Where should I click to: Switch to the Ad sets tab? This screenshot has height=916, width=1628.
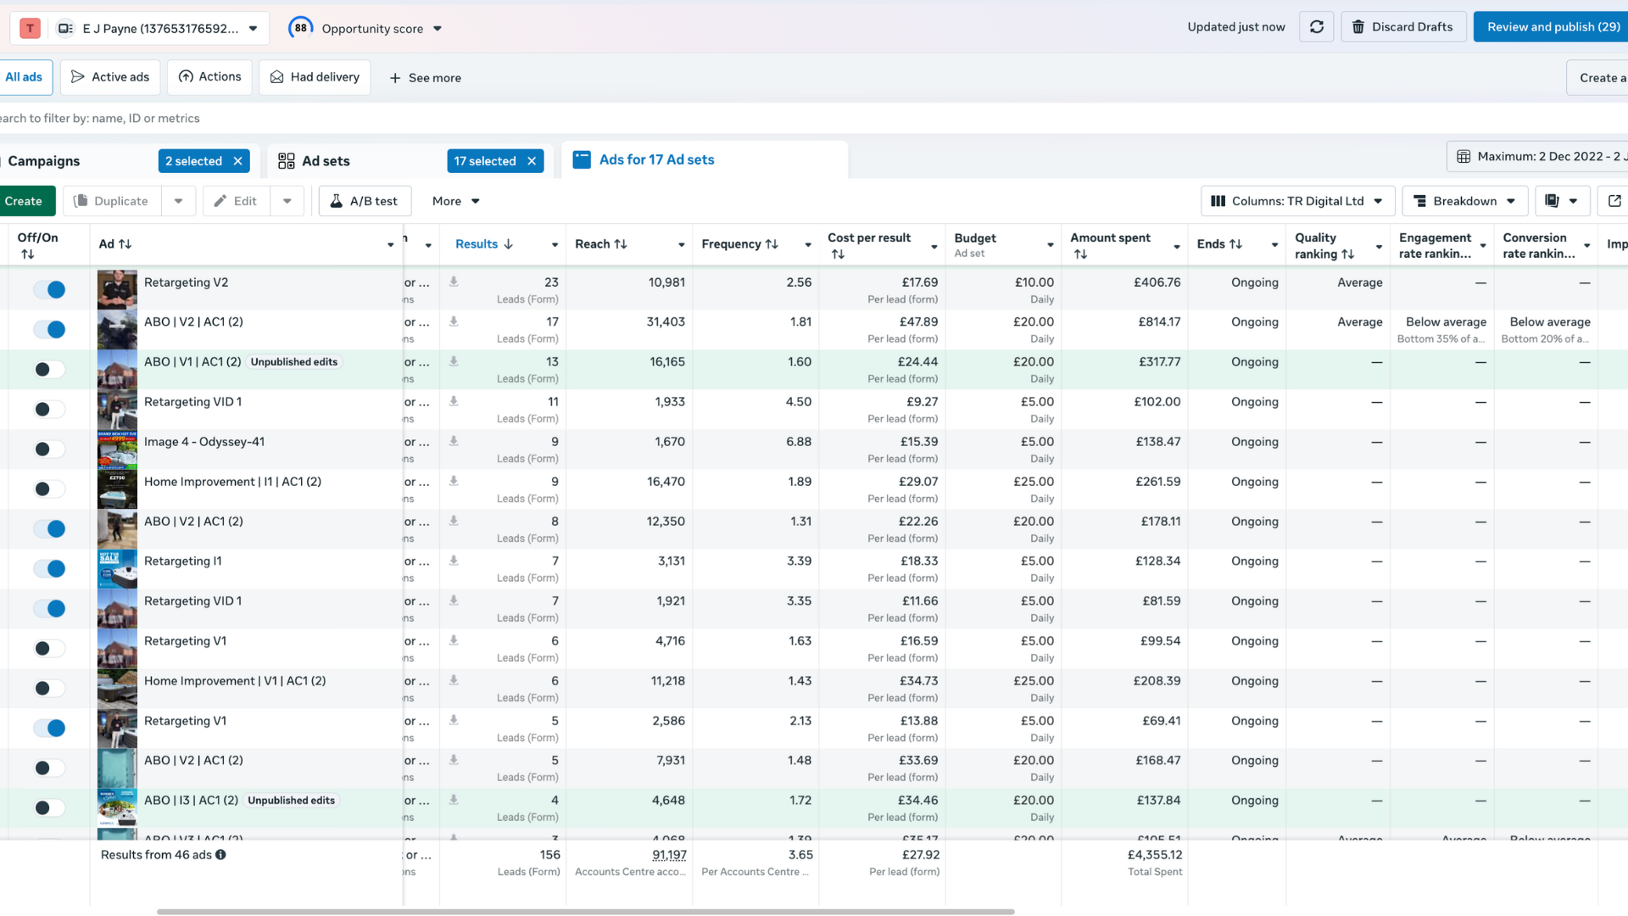click(326, 161)
